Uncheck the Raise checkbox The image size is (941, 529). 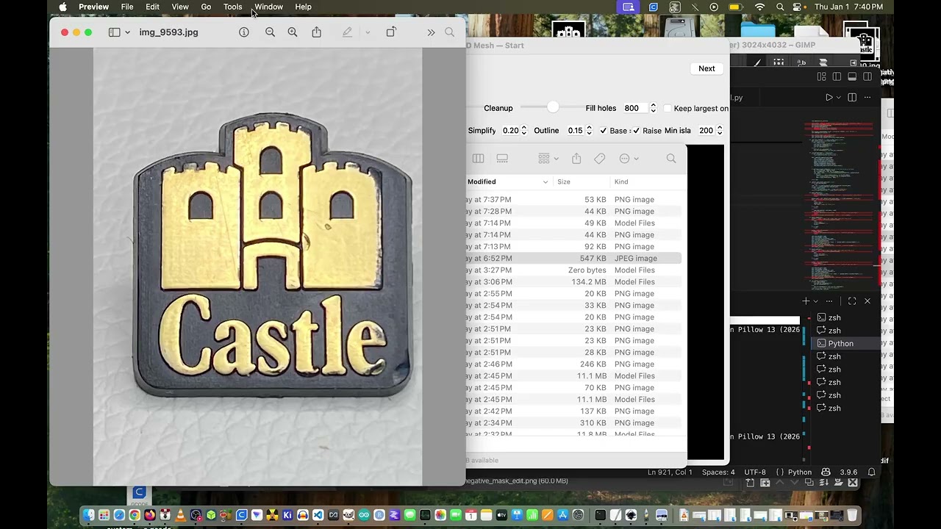(x=636, y=131)
